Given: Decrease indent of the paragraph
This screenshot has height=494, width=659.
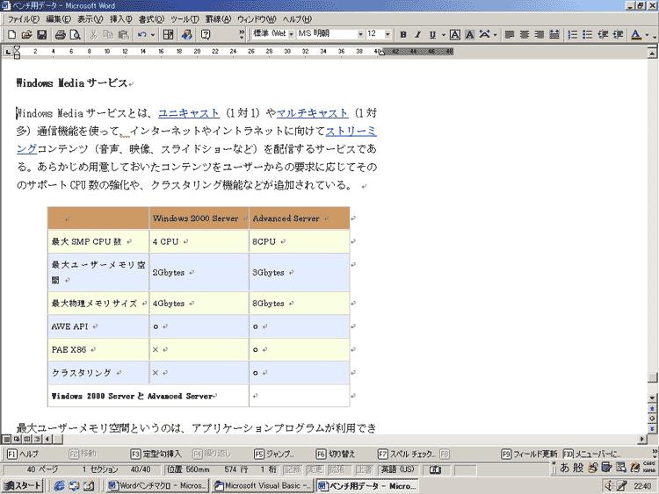Looking at the screenshot, I should point(603,34).
